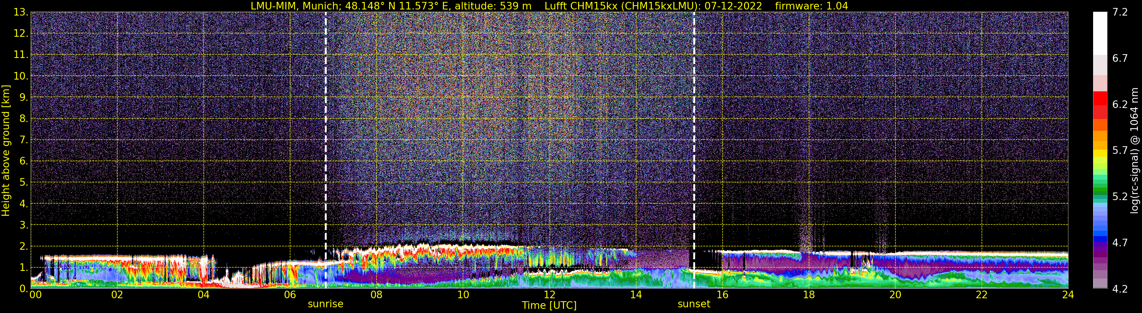Click the date 07-12-2022 in the title

pyautogui.click(x=733, y=6)
